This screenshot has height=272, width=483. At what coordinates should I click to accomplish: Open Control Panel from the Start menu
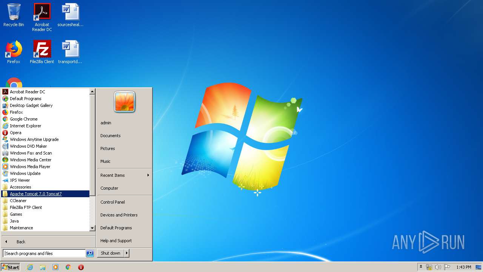(x=125, y=202)
